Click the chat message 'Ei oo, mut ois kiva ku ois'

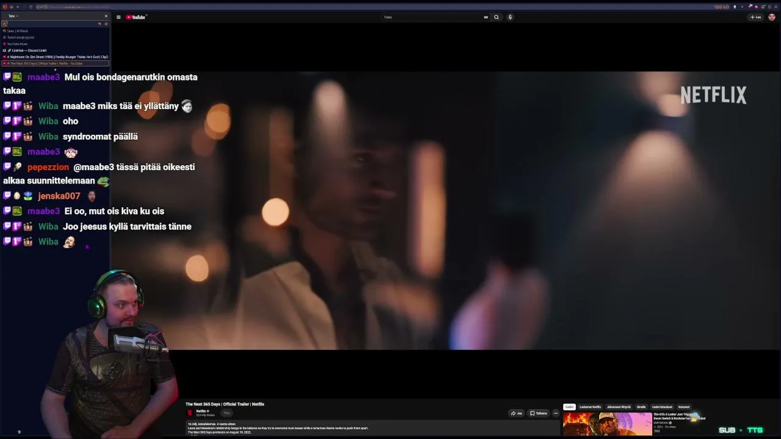pyautogui.click(x=114, y=211)
